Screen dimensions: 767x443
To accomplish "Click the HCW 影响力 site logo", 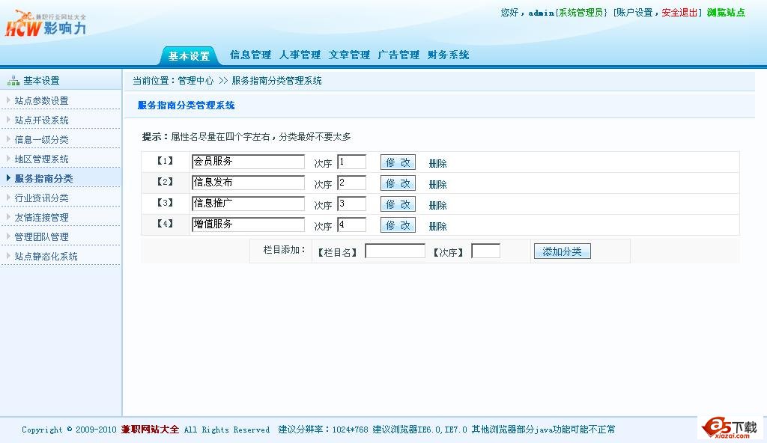I will [x=46, y=23].
